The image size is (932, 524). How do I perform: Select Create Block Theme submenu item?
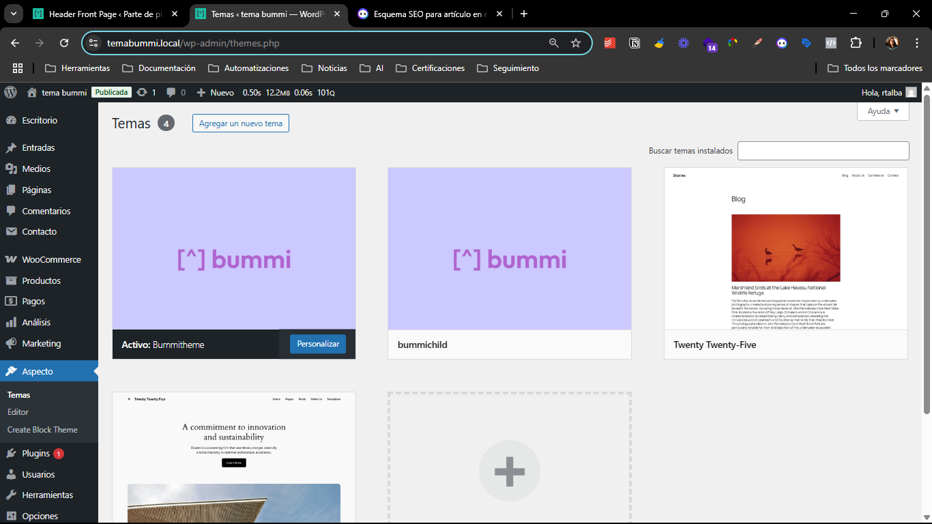42,430
